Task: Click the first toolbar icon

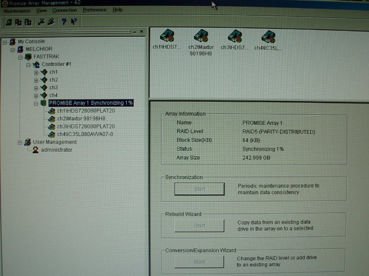Action: pos(9,22)
